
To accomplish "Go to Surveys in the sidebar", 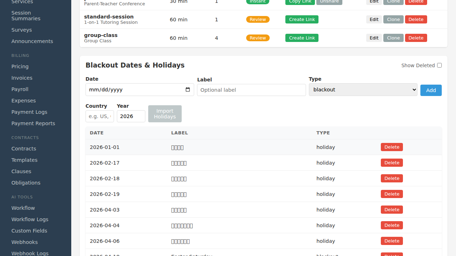I will 21,30.
